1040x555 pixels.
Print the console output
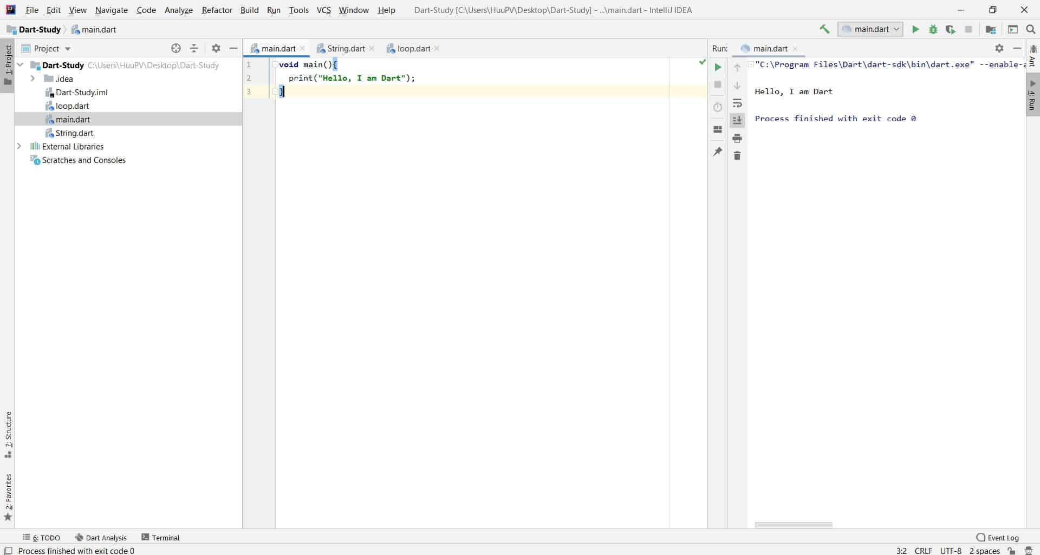(737, 138)
